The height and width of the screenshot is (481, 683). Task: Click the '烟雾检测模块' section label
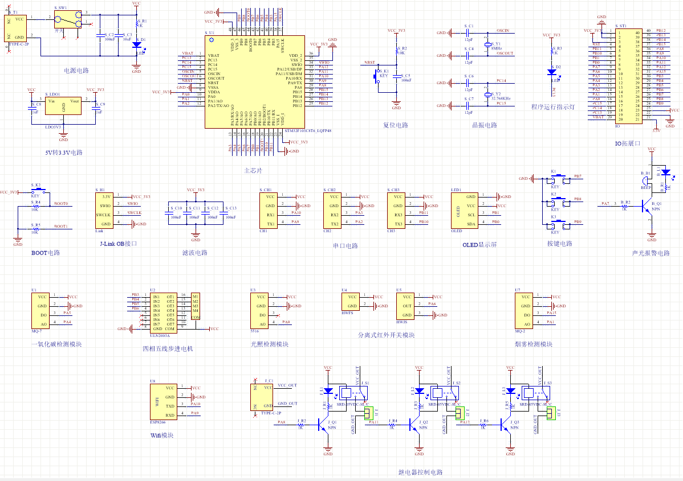point(534,344)
